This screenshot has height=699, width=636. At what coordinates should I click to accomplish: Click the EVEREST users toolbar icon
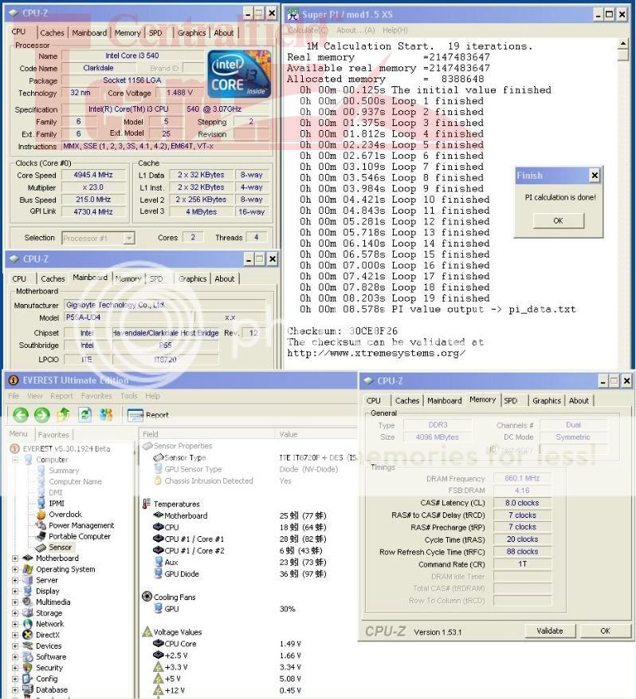tap(106, 415)
